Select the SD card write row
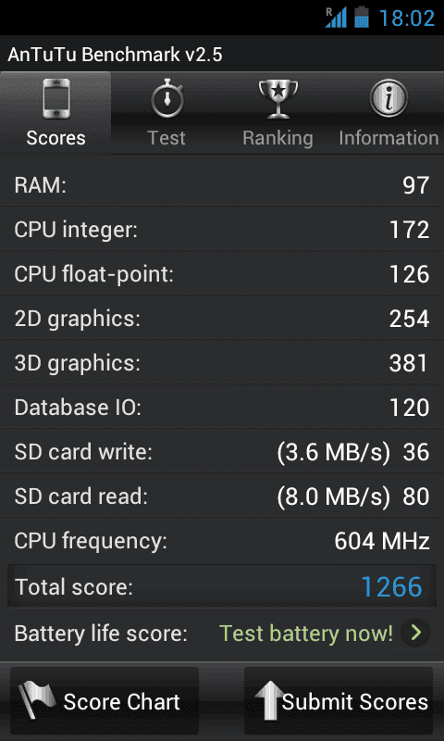This screenshot has height=741, width=444. 222,452
